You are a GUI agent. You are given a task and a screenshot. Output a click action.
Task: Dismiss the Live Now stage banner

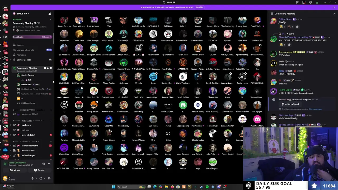tap(50, 19)
